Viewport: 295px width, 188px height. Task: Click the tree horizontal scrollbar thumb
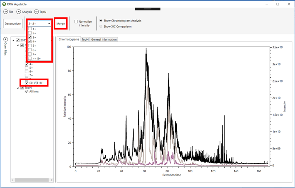[32, 180]
